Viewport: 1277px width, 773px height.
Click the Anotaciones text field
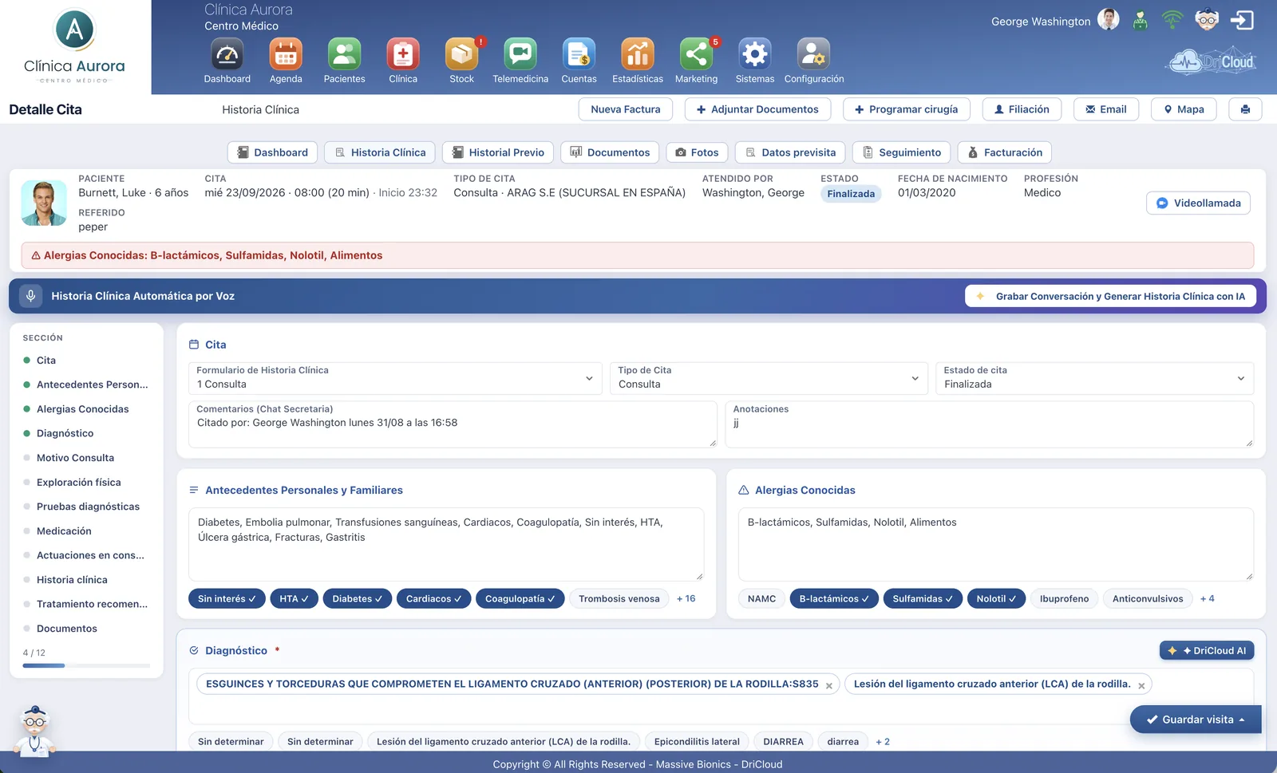pos(990,424)
